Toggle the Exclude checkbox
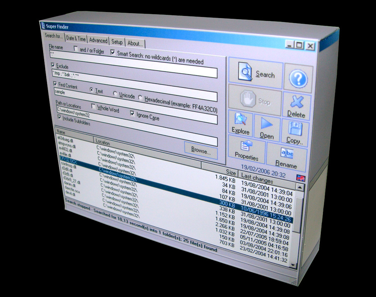 pos(53,65)
